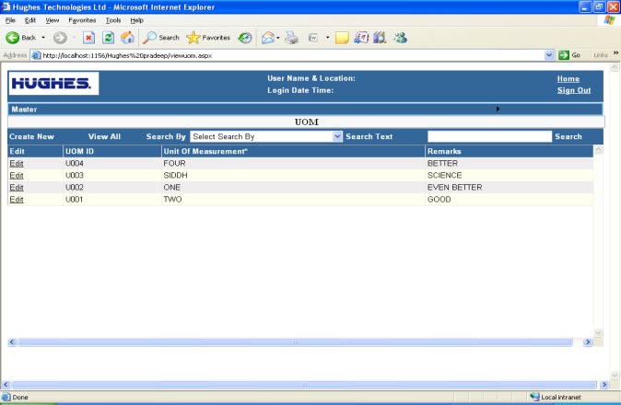Expand the Master menu arrow
This screenshot has height=405, width=621.
point(498,109)
